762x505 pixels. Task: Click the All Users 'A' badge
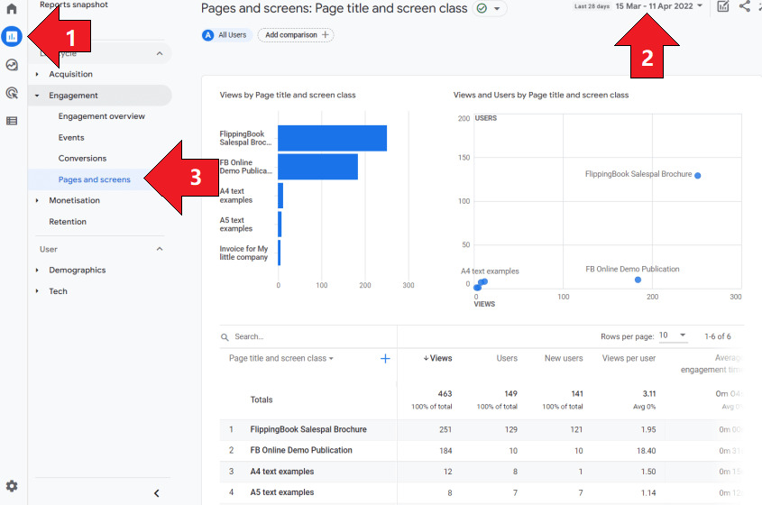click(x=208, y=35)
